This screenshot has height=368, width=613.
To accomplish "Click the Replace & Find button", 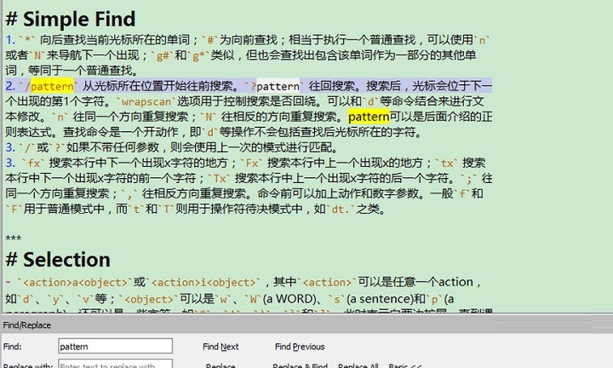I will (x=300, y=365).
